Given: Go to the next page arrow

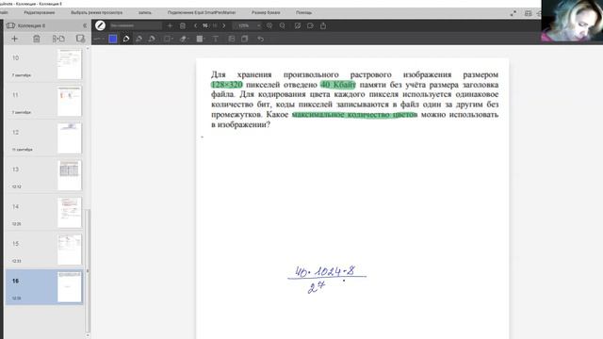Looking at the screenshot, I should [x=224, y=25].
